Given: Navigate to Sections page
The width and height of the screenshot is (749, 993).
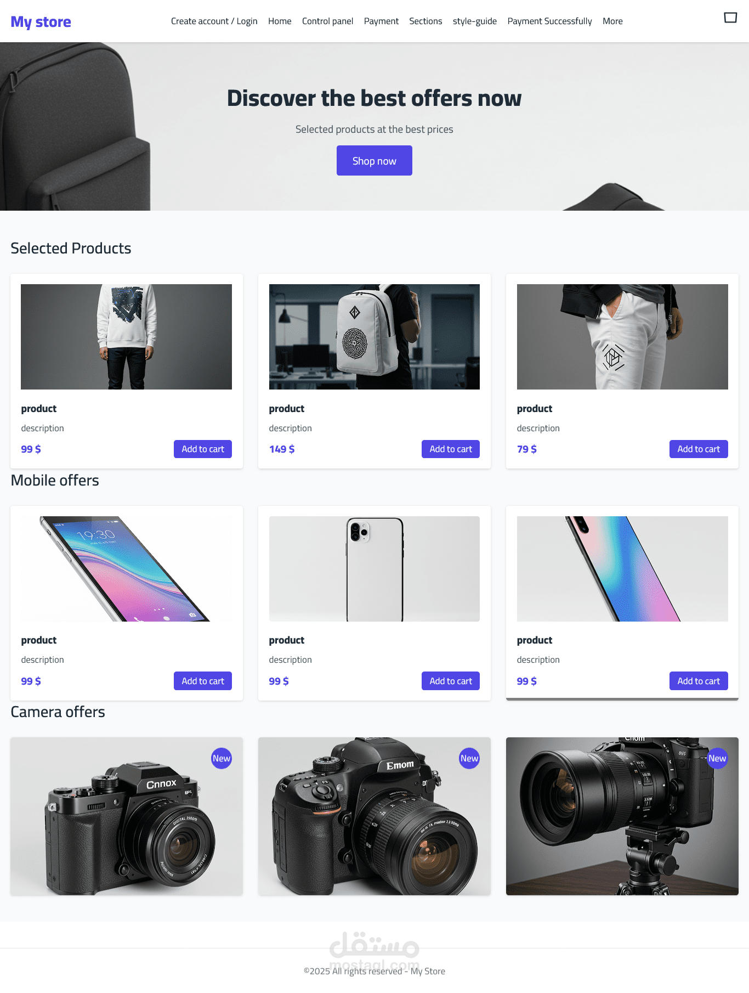Looking at the screenshot, I should click(425, 21).
